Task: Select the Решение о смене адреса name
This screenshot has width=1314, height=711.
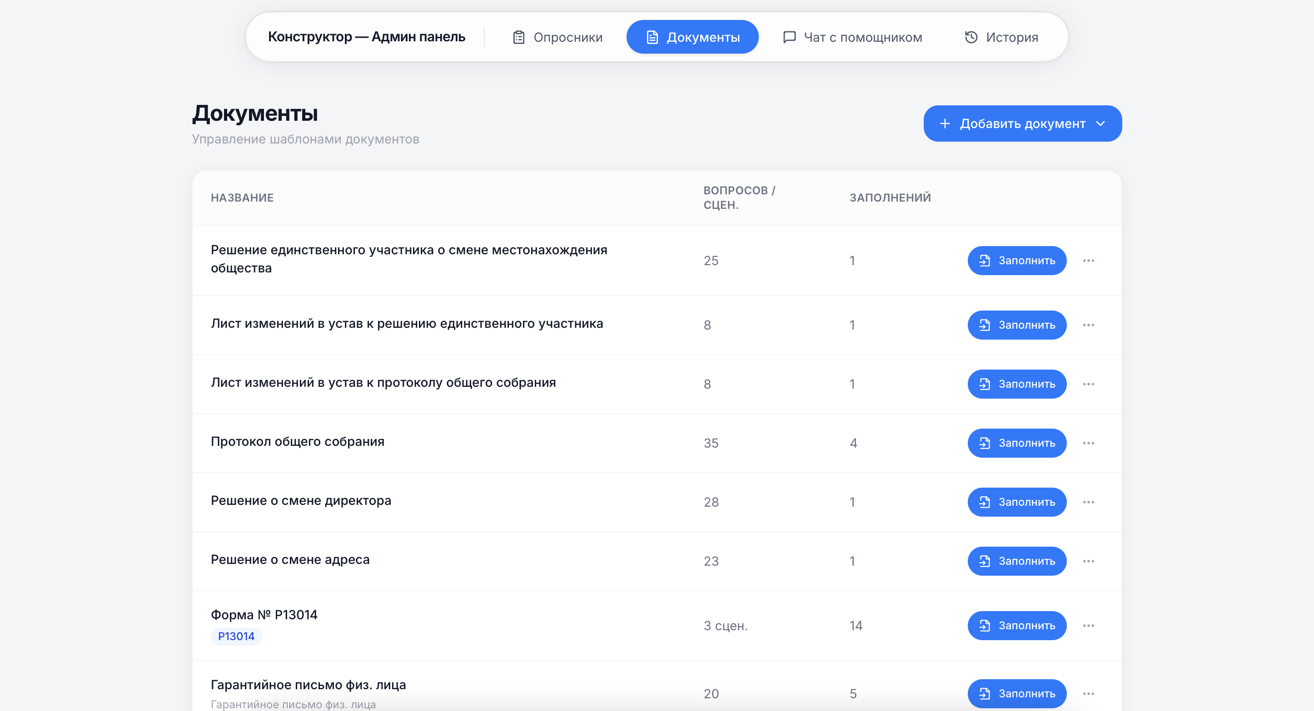Action: coord(290,560)
